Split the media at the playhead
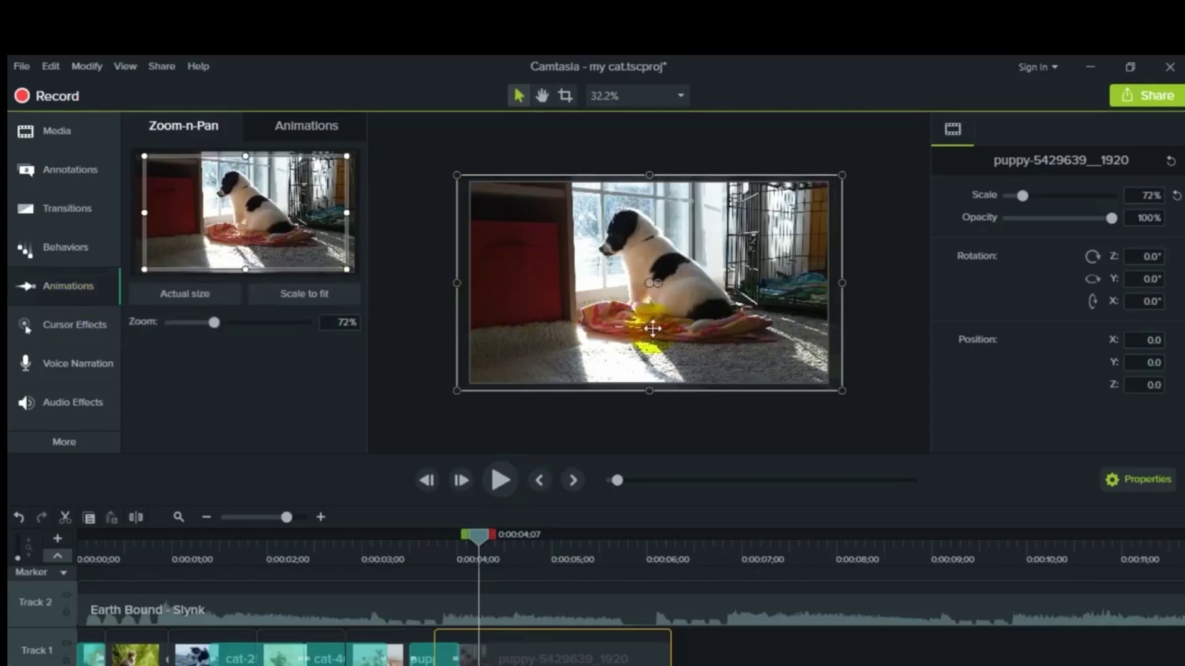 click(136, 517)
